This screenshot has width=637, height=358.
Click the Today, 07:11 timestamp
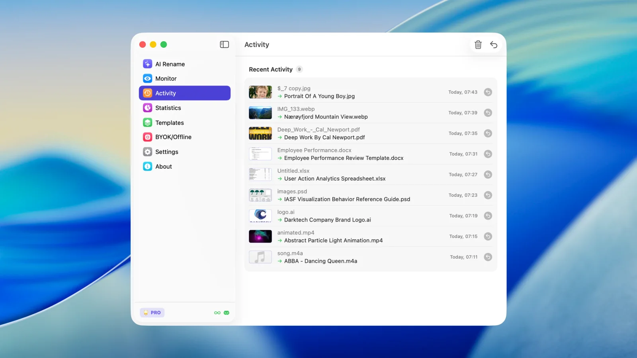pyautogui.click(x=464, y=257)
